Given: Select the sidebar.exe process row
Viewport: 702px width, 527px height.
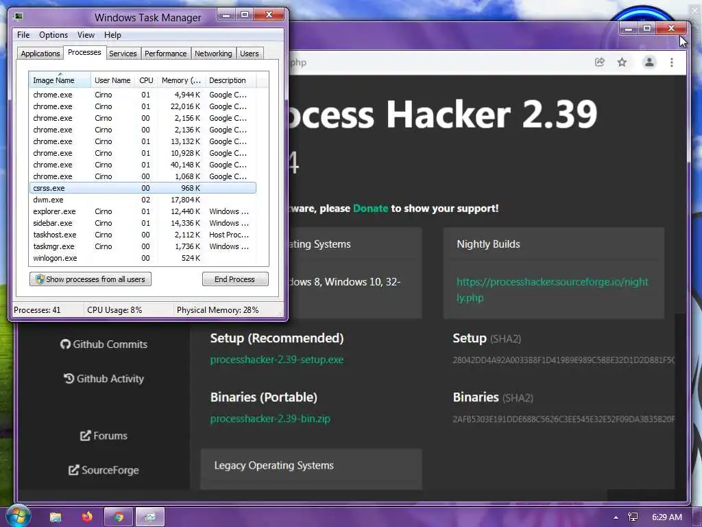Looking at the screenshot, I should [x=143, y=223].
